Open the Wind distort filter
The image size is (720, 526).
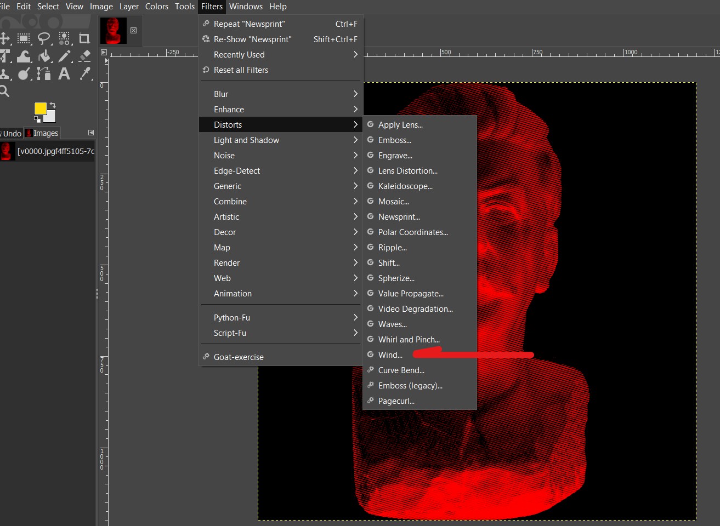(x=390, y=355)
